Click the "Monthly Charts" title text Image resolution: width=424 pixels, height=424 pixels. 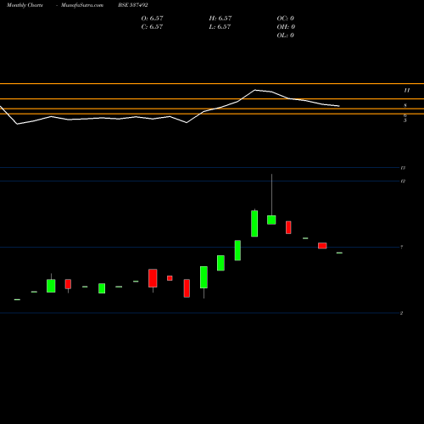(25, 5)
